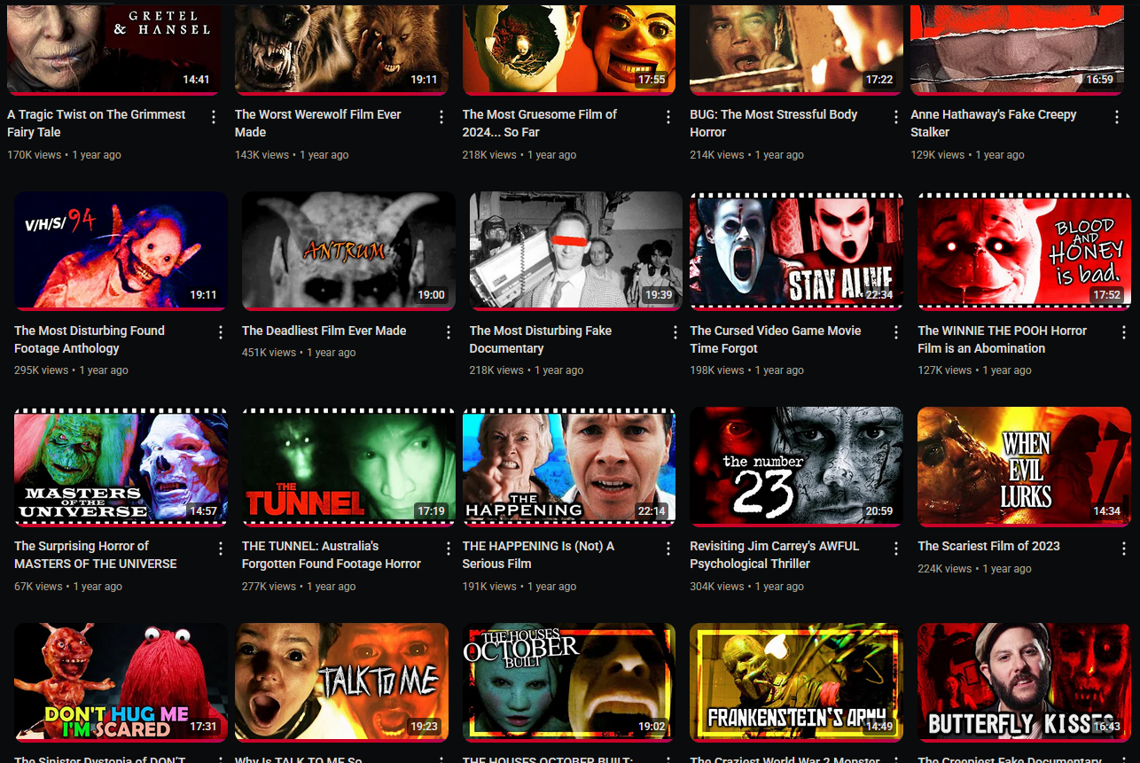Play the Blood and Honey is bad thumbnail

(x=1025, y=251)
